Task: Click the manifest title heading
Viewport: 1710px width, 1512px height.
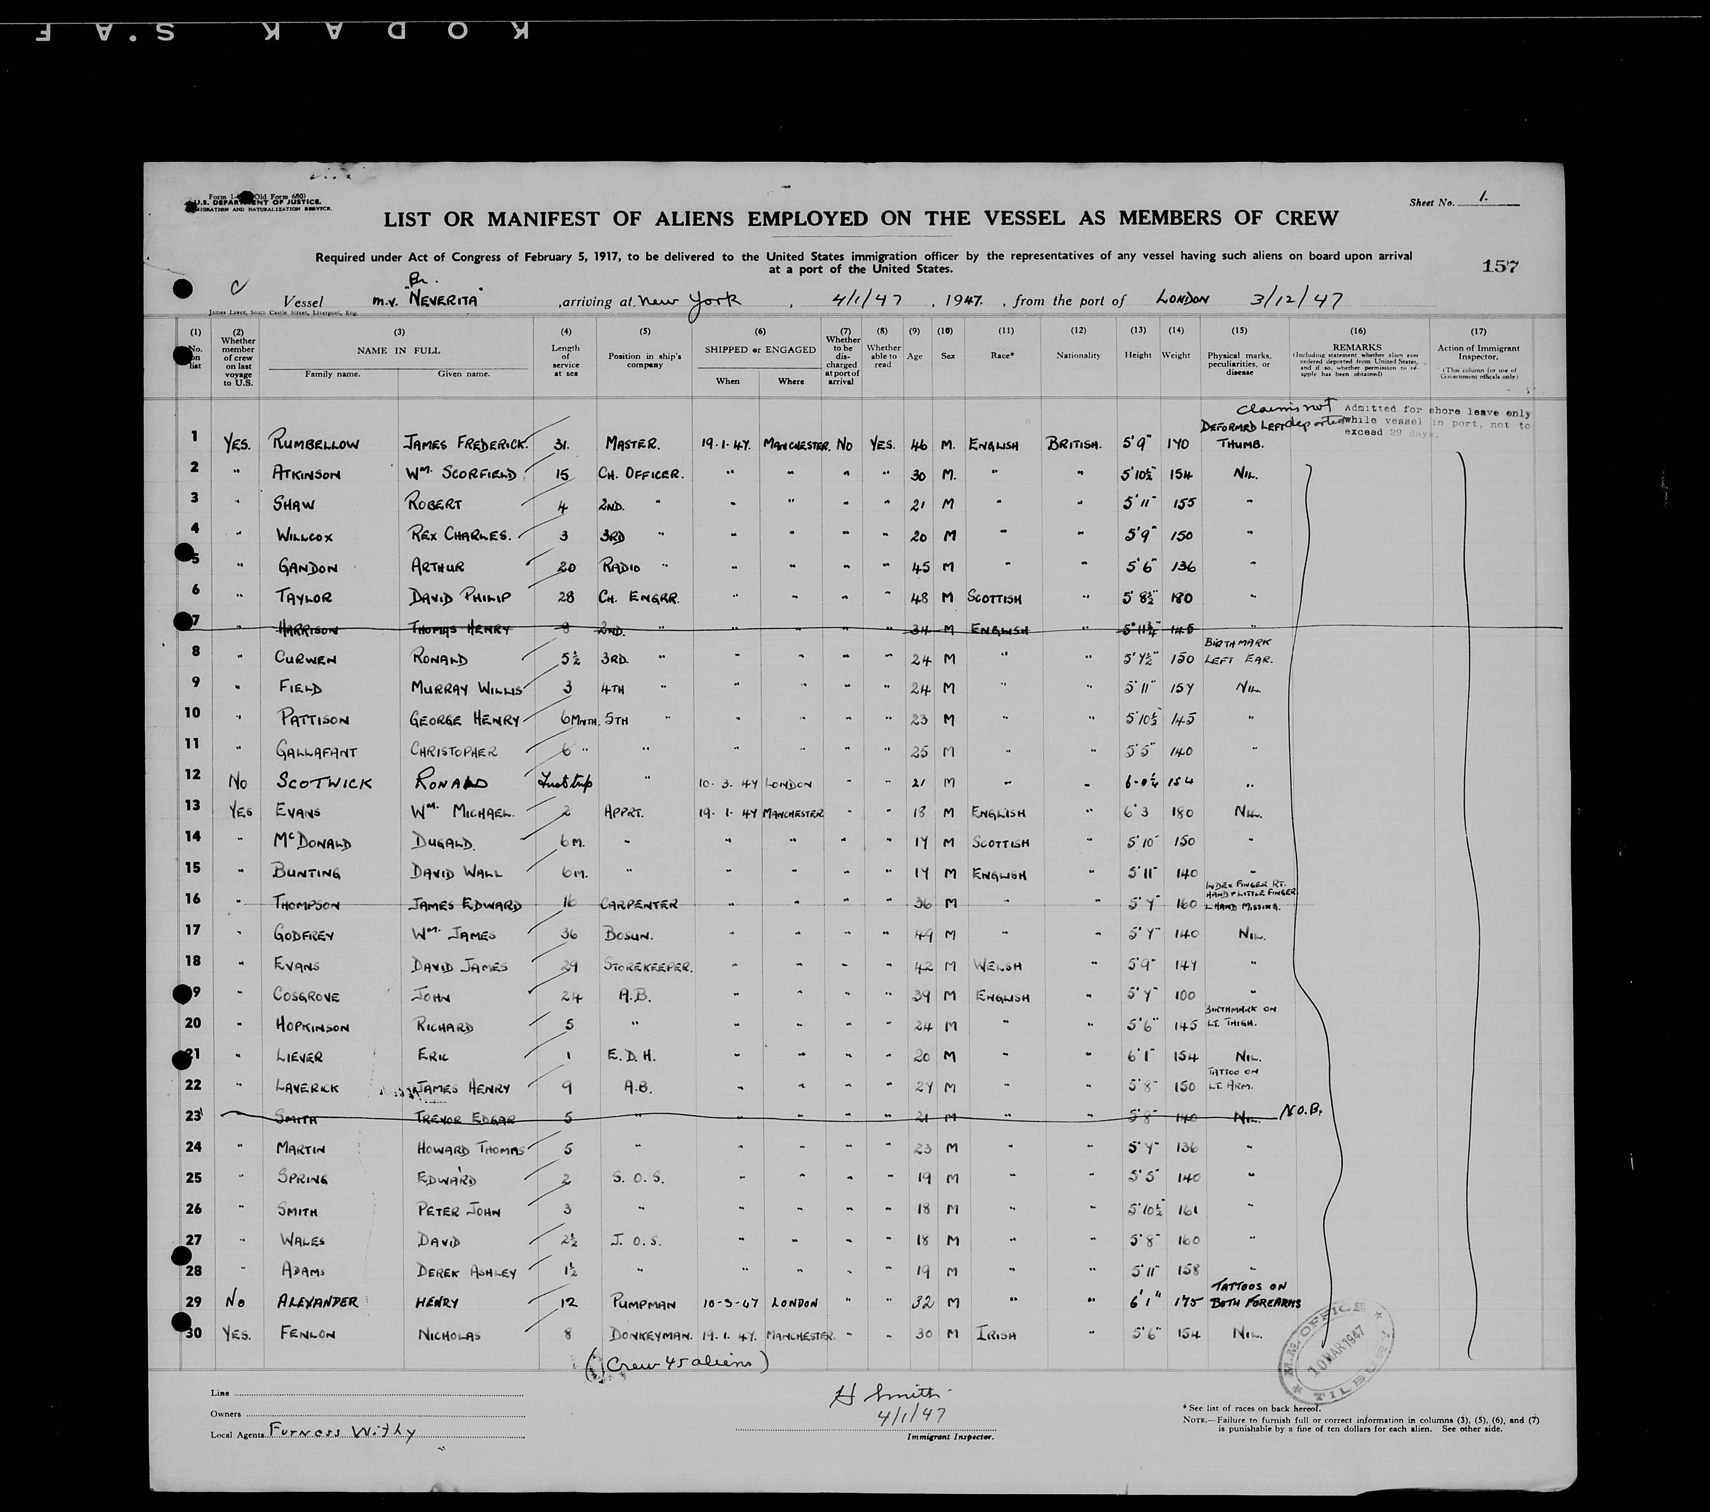Action: coord(861,219)
